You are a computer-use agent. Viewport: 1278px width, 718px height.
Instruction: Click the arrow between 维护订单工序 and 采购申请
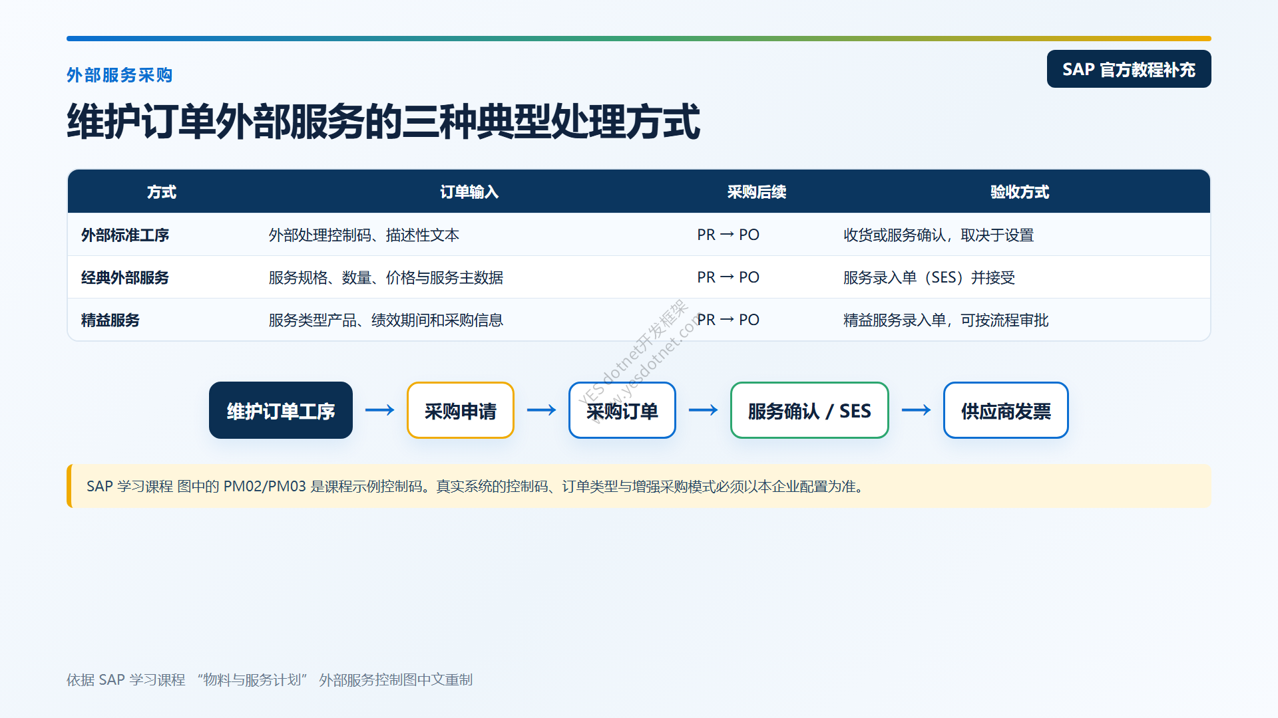pyautogui.click(x=380, y=410)
